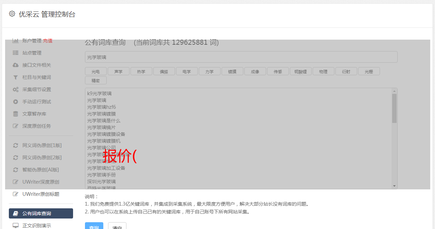Click the word count 129625881

(x=190, y=43)
